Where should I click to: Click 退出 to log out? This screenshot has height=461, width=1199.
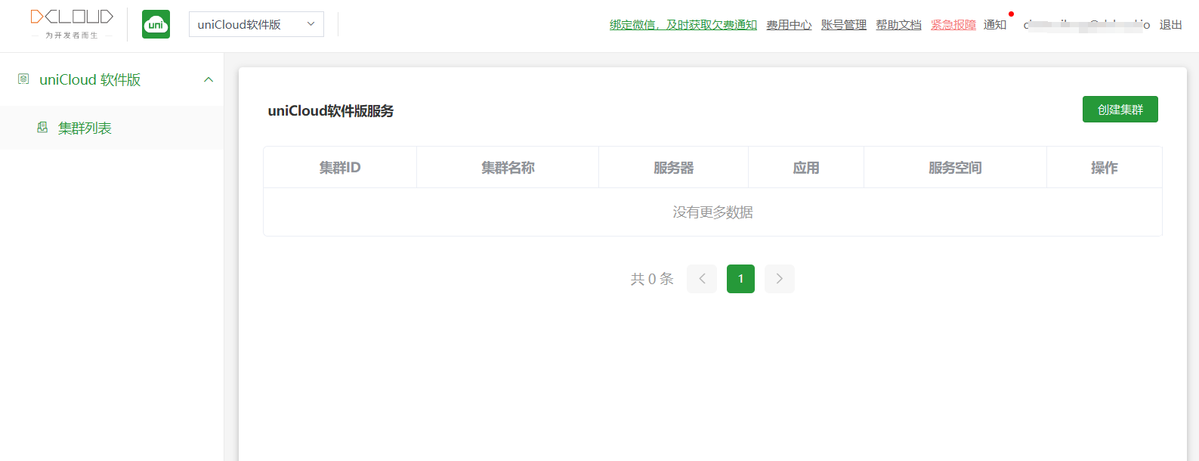click(x=1171, y=25)
